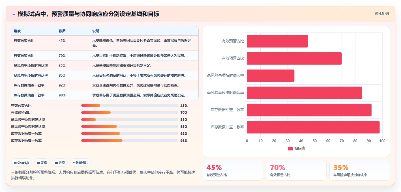Click the table cell showing 70%

[62, 56]
